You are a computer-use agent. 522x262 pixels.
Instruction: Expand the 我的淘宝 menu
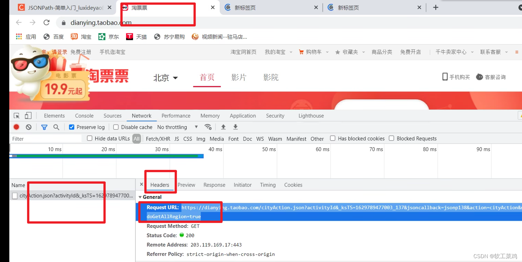pyautogui.click(x=278, y=52)
